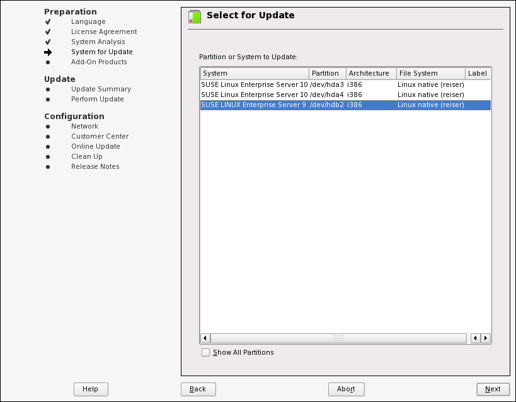Sort by the File System column header

coord(431,74)
